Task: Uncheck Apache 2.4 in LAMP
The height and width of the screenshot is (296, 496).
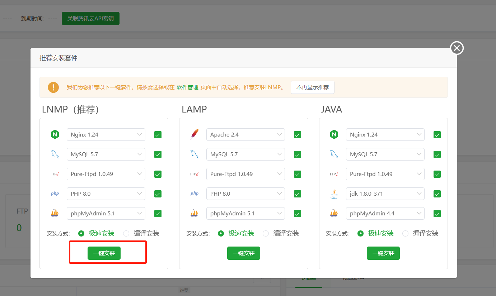Action: [297, 135]
